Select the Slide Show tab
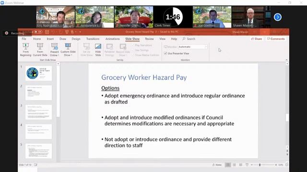Image resolution: width=307 pixels, height=172 pixels. tap(132, 39)
